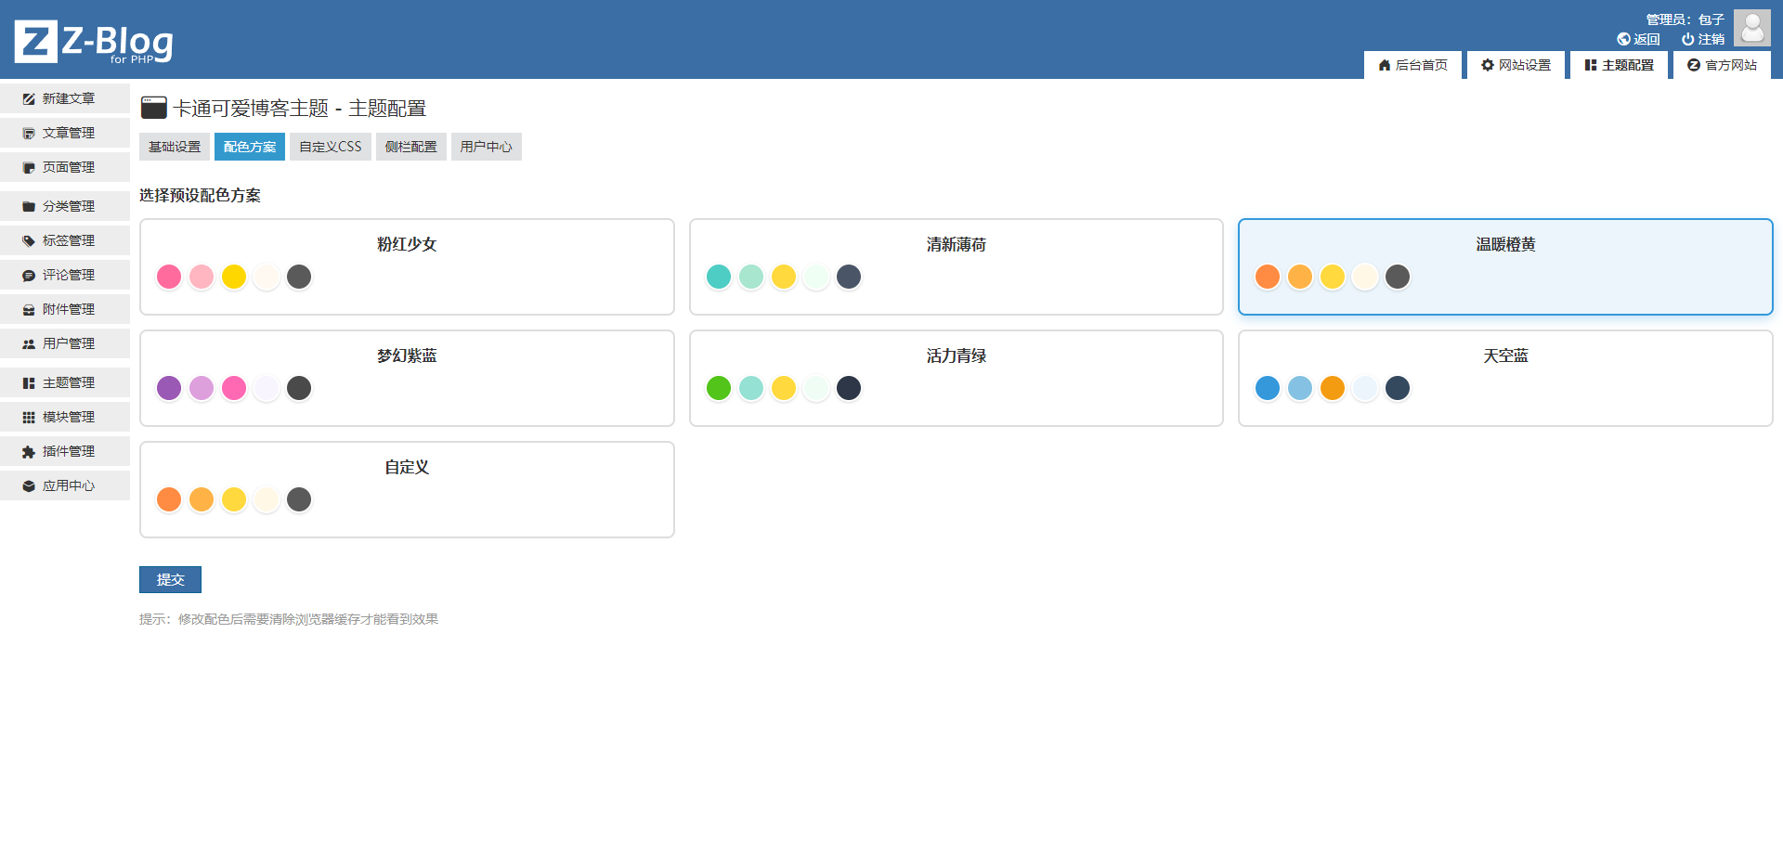Click the plugin management puzzle icon
This screenshot has width=1783, height=853.
click(29, 452)
